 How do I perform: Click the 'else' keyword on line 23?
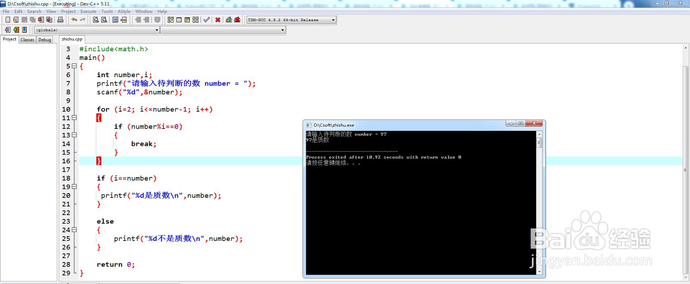(x=105, y=222)
